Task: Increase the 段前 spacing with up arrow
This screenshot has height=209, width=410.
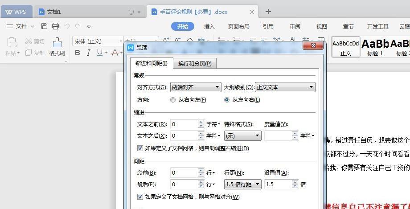Action: (201, 171)
